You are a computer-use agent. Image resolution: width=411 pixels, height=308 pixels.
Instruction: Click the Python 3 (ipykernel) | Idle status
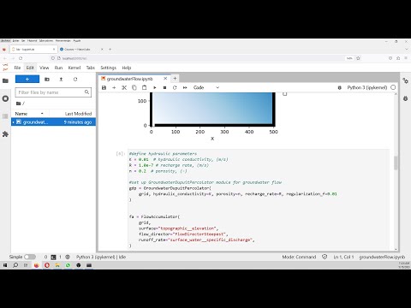click(x=101, y=257)
